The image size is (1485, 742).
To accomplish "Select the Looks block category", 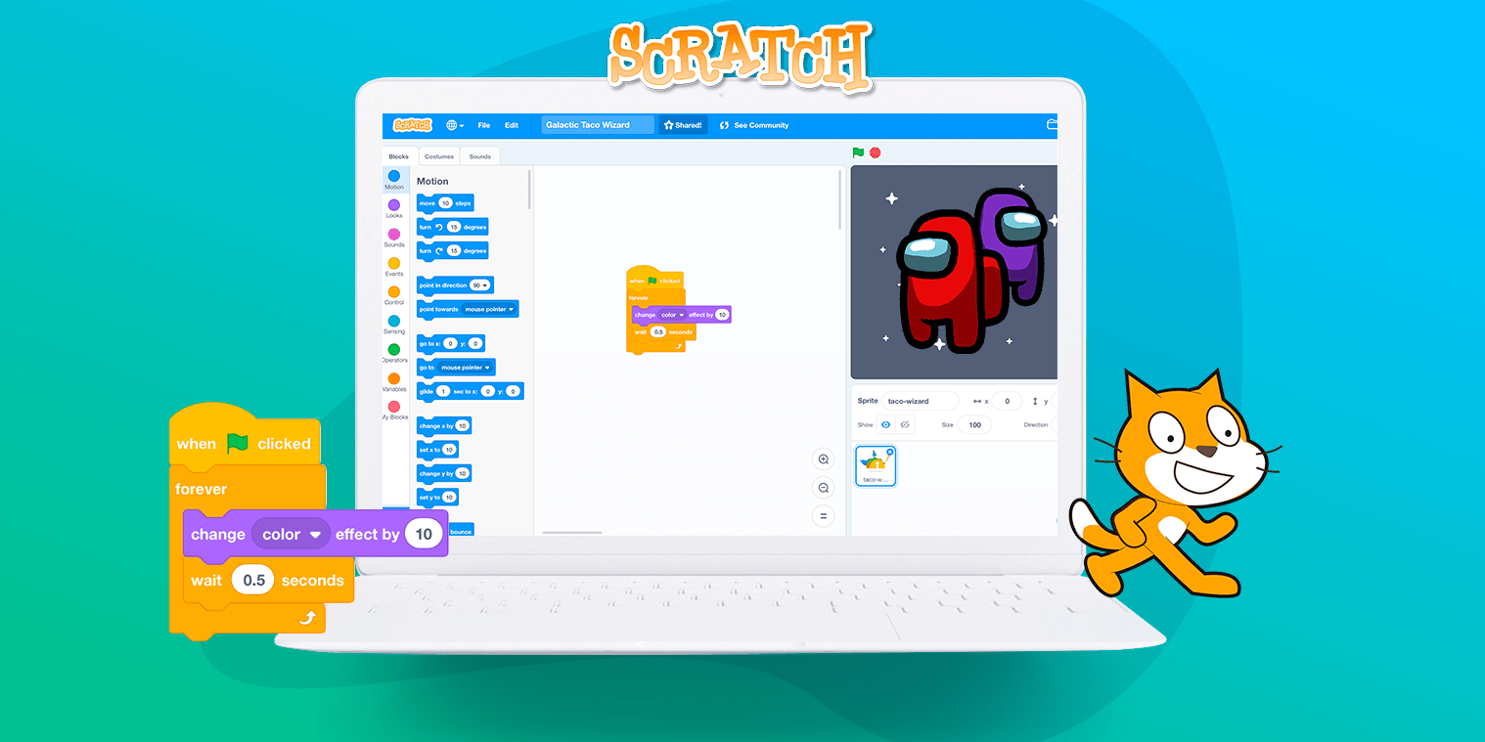I will click(394, 208).
